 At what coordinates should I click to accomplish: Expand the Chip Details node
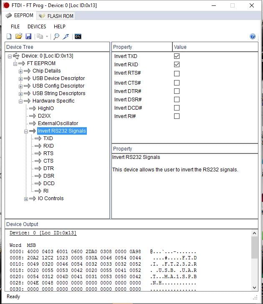click(20, 71)
